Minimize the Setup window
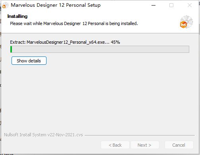The width and height of the screenshot is (200, 155). [x=153, y=5]
